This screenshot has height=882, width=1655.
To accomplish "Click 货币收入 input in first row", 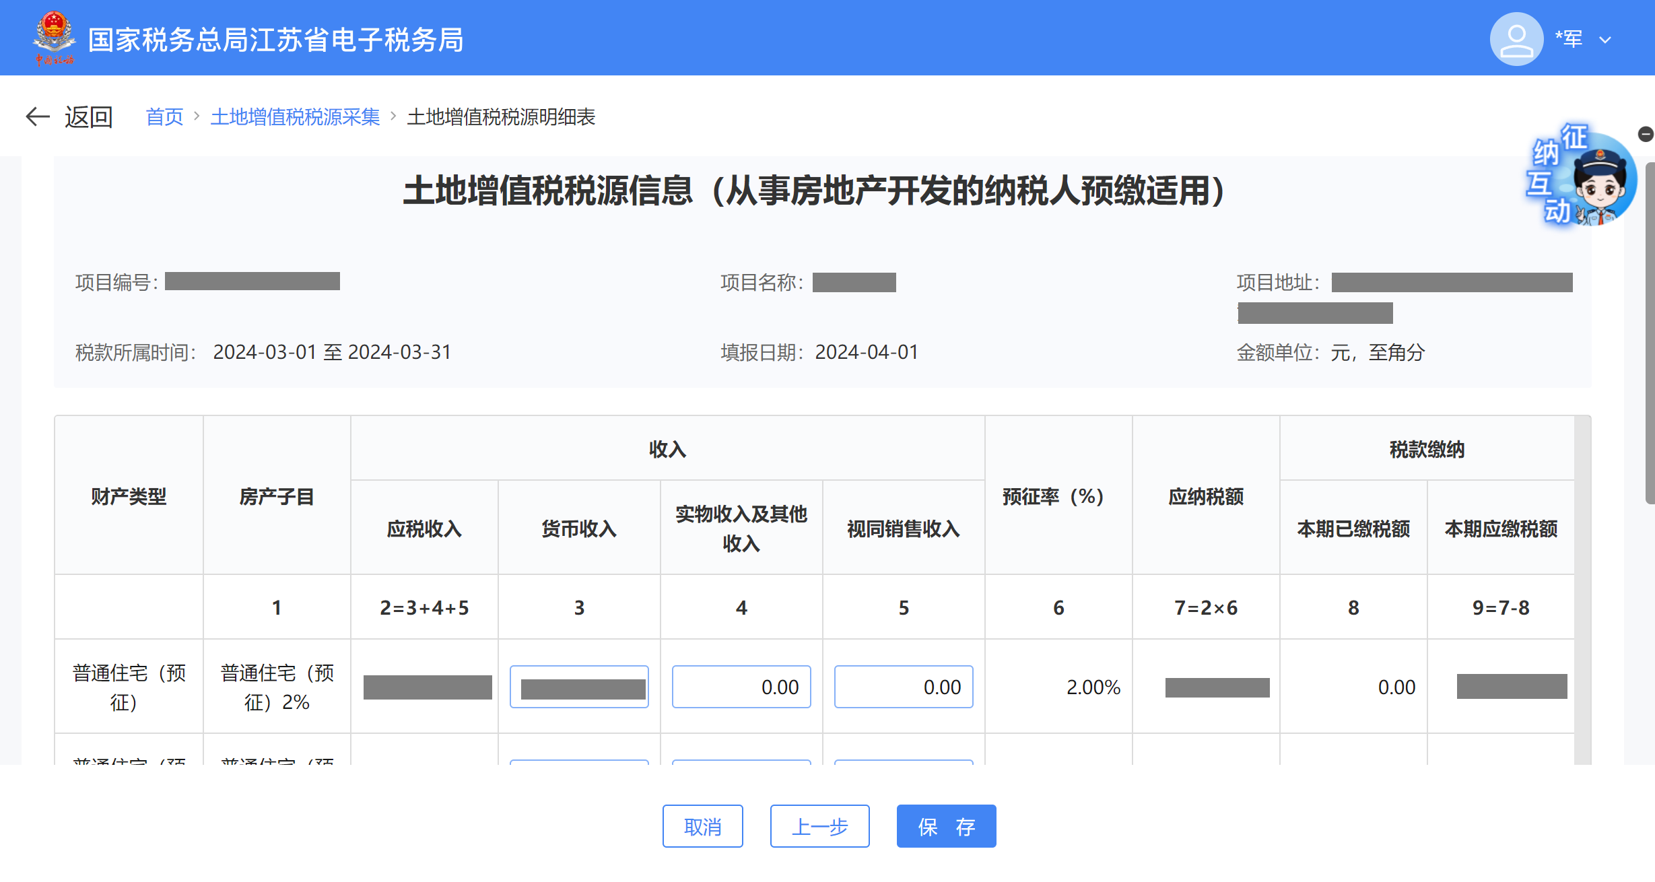I will coord(579,687).
